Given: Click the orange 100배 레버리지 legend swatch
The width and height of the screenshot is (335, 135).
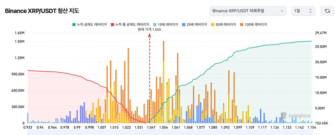Looking at the screenshot, I should coord(241,24).
